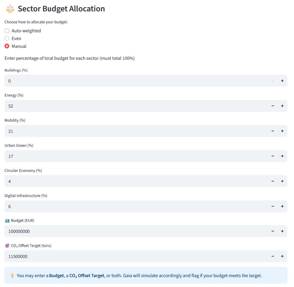Focus the Budget (EUR) input field
Screen dimensions: 294x287
134,231
